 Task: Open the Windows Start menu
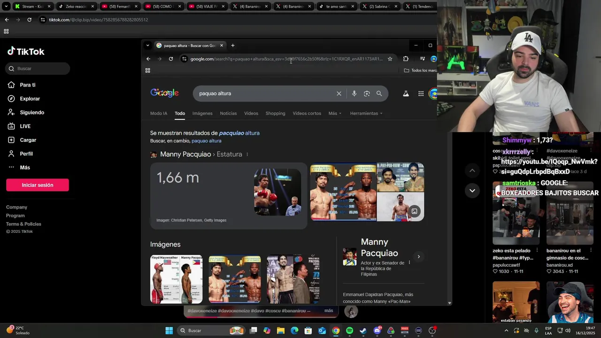[169, 330]
